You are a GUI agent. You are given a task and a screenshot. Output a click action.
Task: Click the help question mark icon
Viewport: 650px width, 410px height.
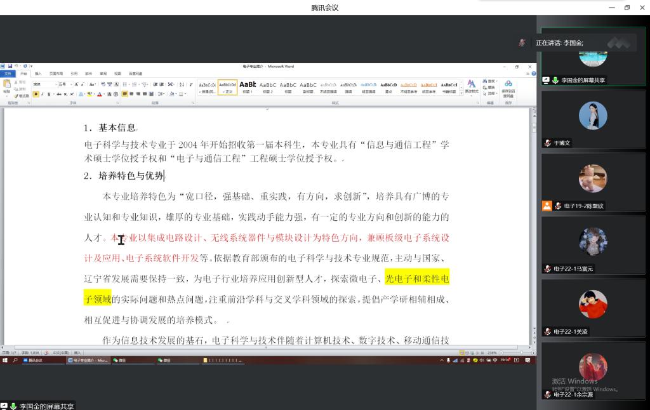tap(534, 74)
